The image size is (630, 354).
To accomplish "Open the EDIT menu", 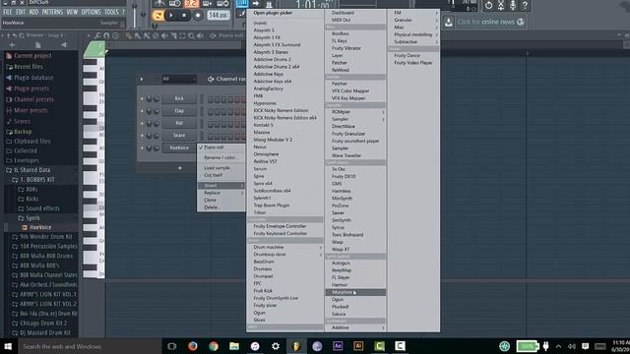I will (21, 12).
